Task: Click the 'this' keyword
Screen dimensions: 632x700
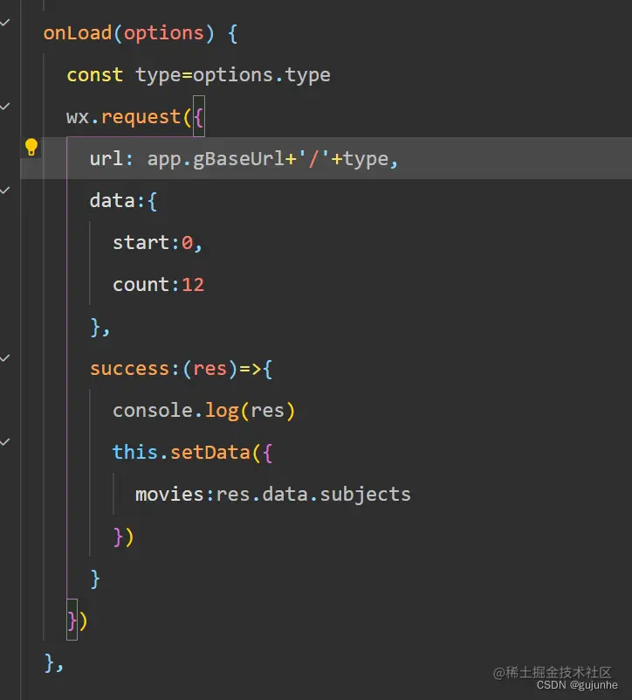Action: pos(134,452)
